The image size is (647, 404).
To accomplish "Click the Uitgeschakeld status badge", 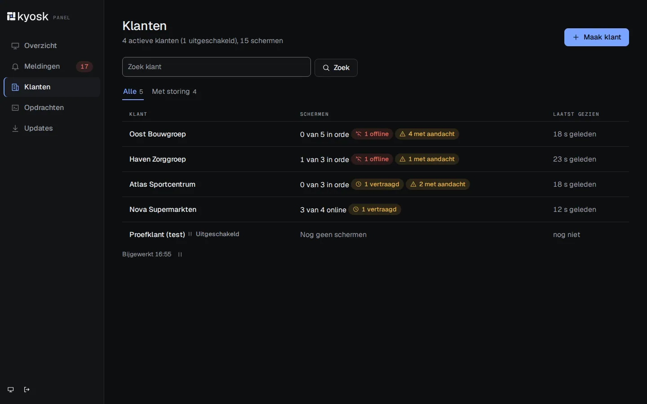I will [214, 234].
